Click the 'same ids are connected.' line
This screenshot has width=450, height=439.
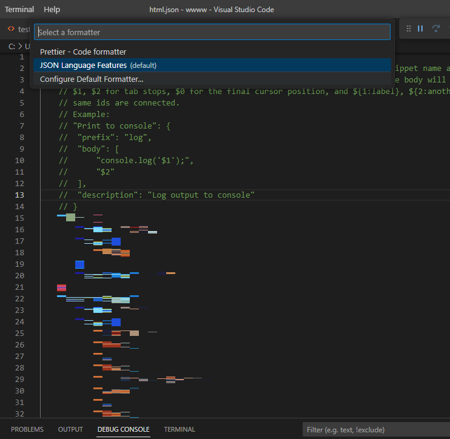(x=119, y=102)
